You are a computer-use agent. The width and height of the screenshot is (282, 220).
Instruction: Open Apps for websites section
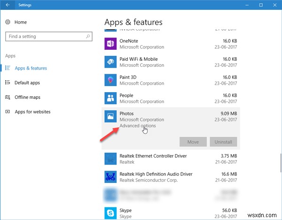(32, 112)
